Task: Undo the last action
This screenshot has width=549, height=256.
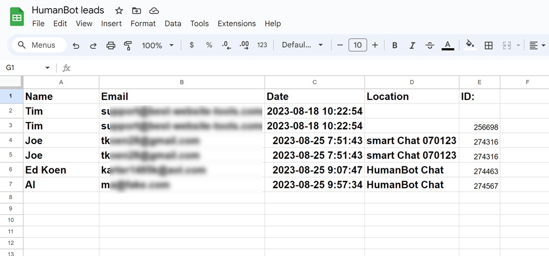Action: [x=76, y=46]
